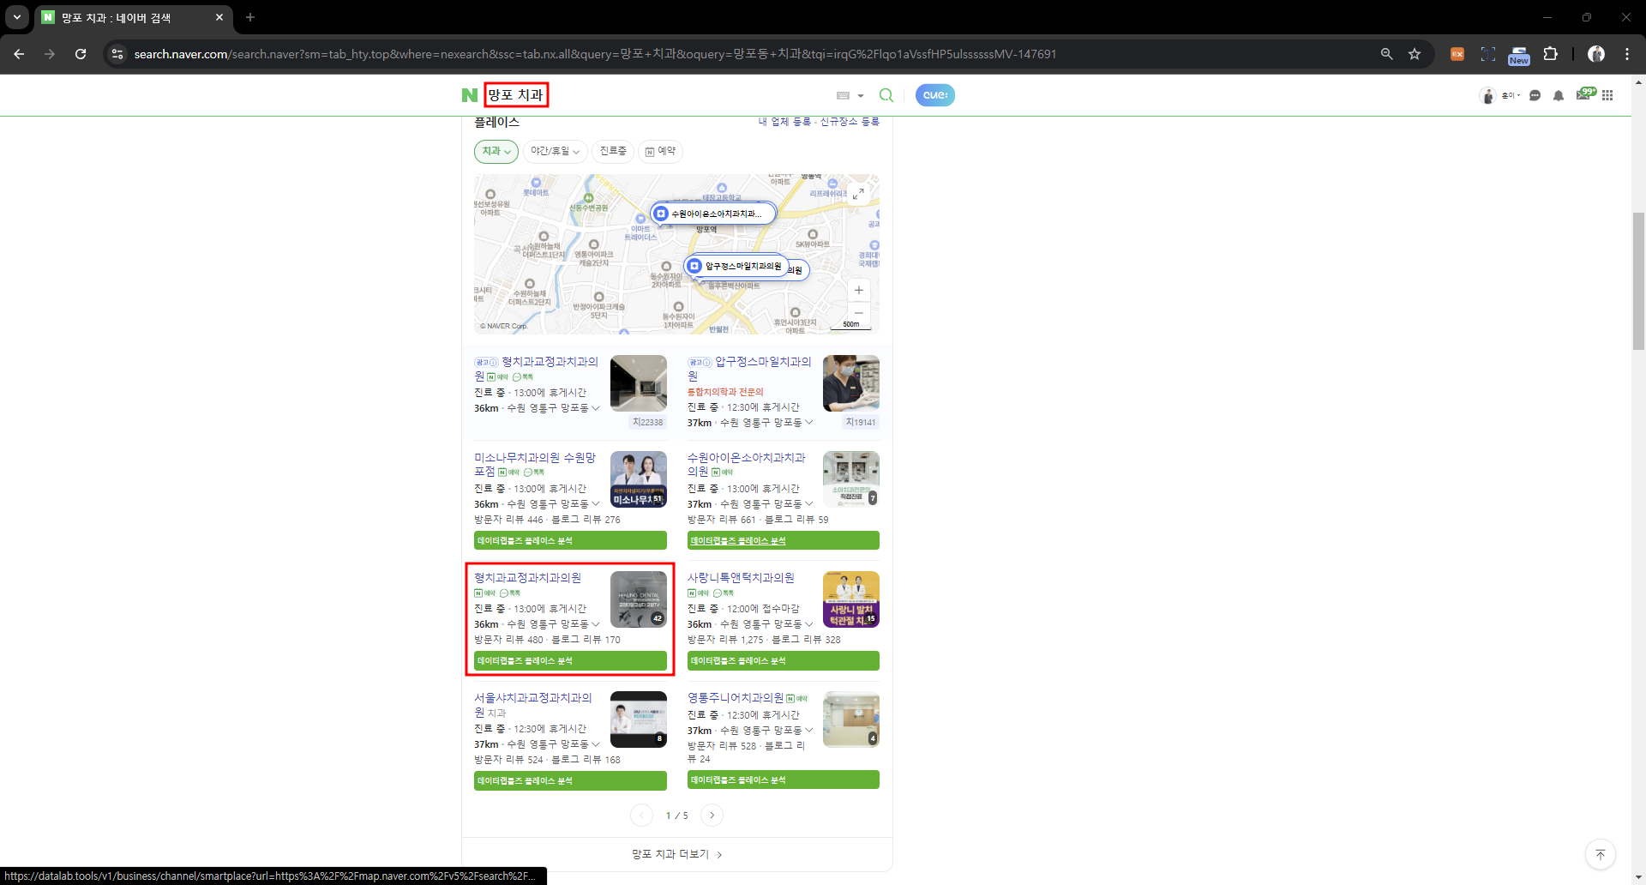Expand the map to full view
This screenshot has height=885, width=1646.
coord(858,194)
